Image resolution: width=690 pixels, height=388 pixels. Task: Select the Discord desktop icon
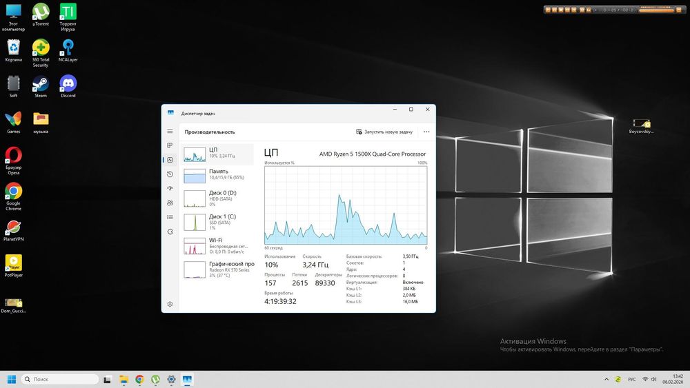pyautogui.click(x=68, y=87)
